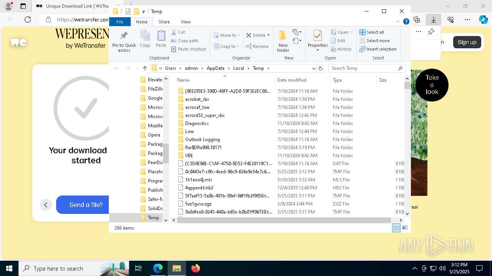Viewport: 492px width, 276px height.
Task: Click Paste shortcut command
Action: coord(188,49)
